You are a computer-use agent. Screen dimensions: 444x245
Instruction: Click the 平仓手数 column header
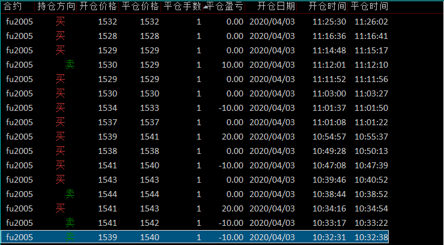182,7
